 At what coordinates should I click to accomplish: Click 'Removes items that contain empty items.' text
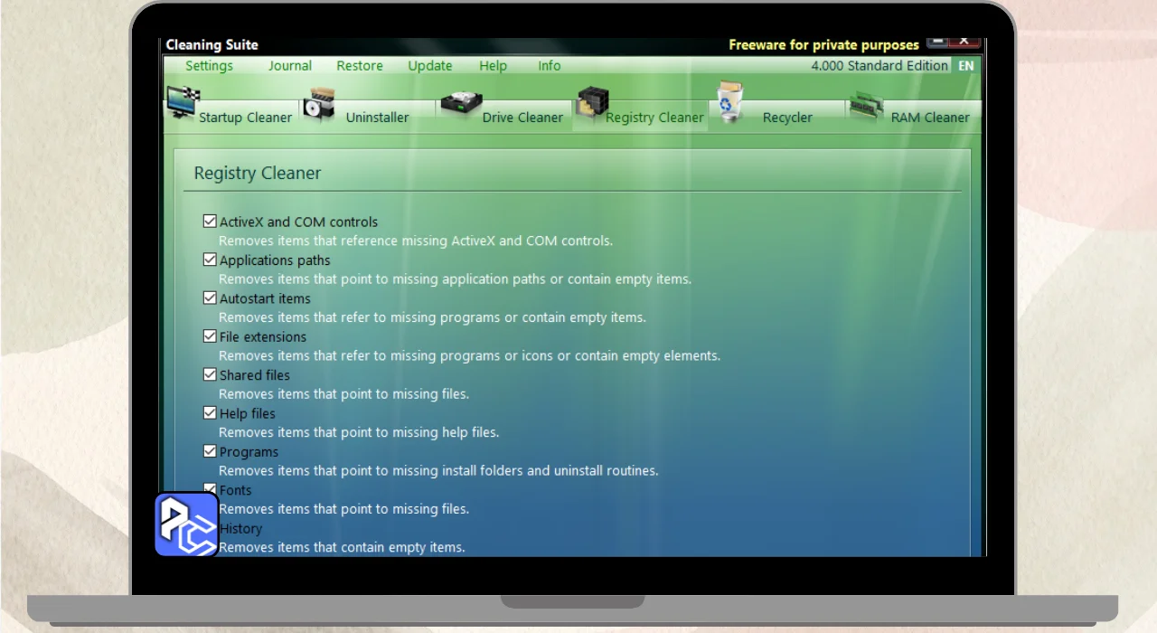342,548
